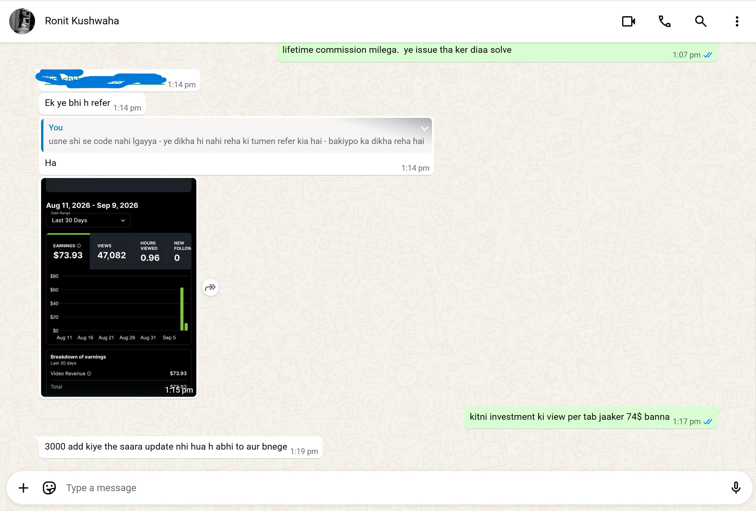
Task: Open the three-dot chat menu
Action: [x=737, y=21]
